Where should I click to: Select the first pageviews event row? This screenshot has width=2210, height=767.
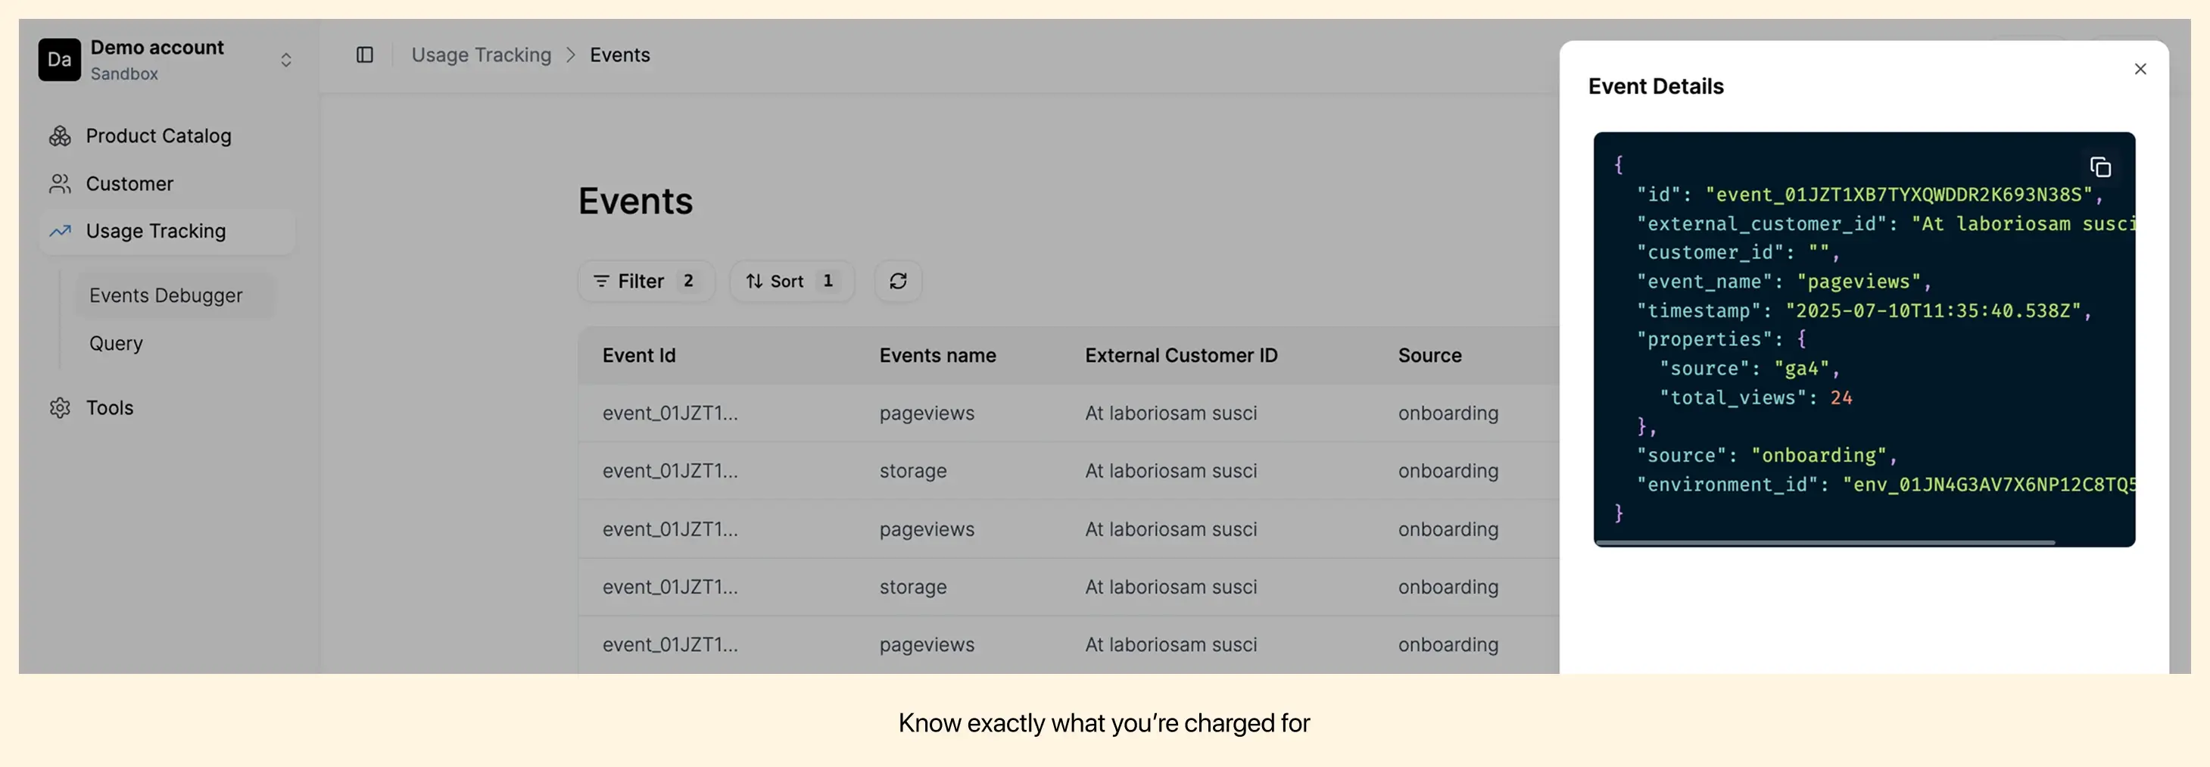click(927, 413)
